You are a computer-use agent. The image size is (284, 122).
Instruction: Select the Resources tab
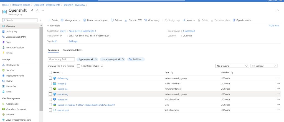pyautogui.click(x=53, y=50)
